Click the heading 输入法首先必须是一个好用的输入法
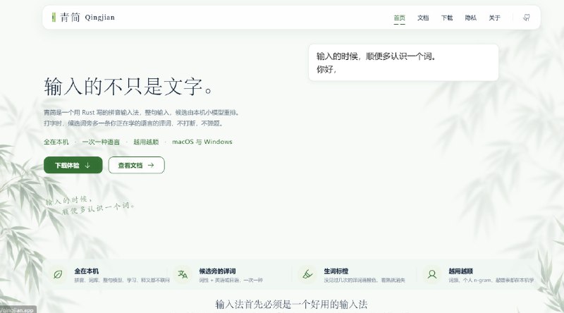This screenshot has height=313, width=564. pos(291,305)
